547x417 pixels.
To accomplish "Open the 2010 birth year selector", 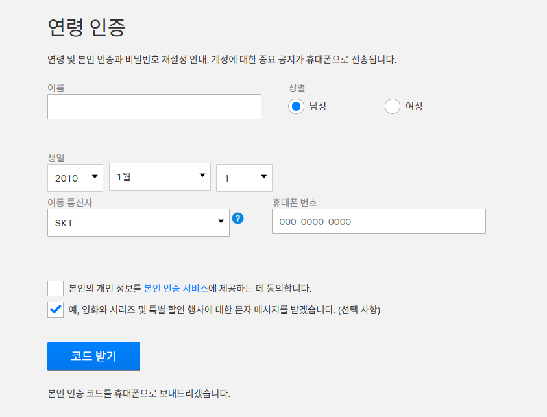I will point(75,177).
